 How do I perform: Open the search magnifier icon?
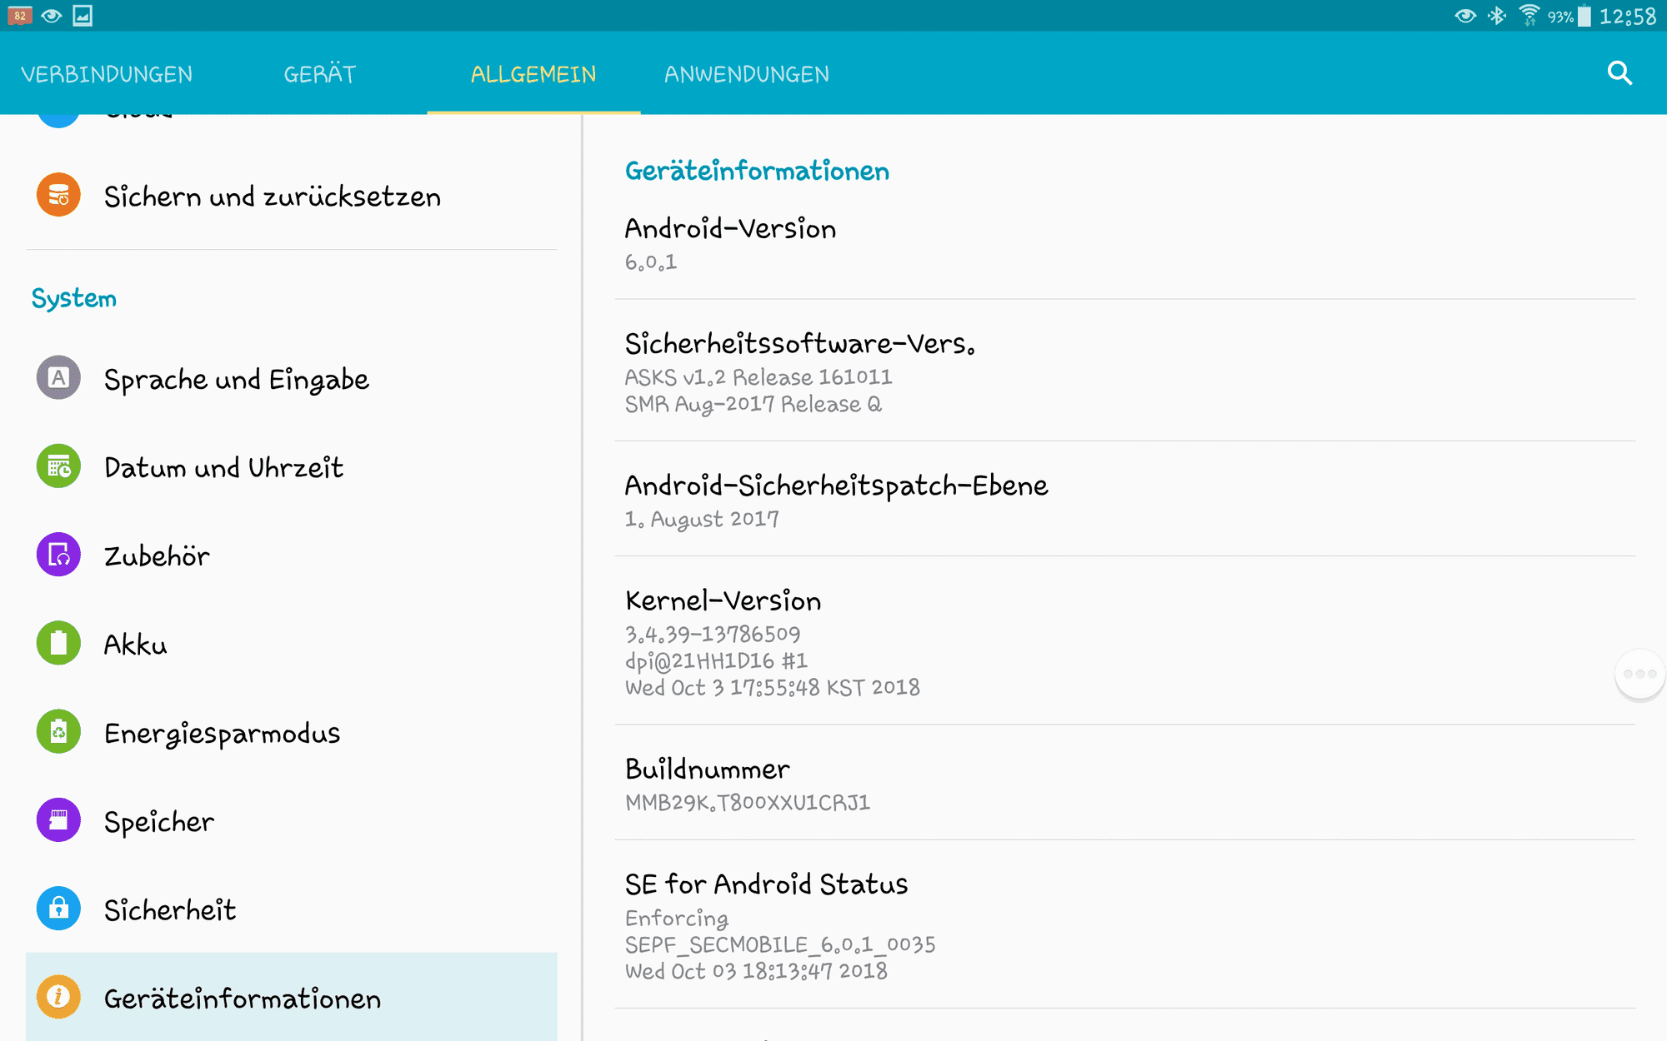1619,73
